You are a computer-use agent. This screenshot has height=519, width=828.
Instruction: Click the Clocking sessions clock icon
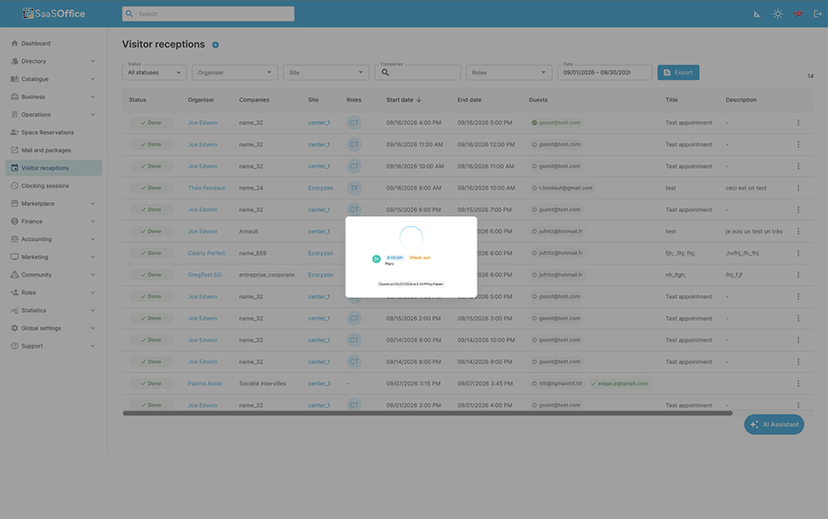[x=14, y=186]
